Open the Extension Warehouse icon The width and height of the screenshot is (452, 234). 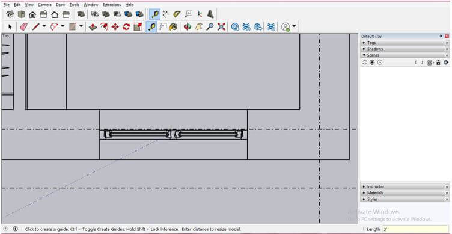(x=246, y=27)
